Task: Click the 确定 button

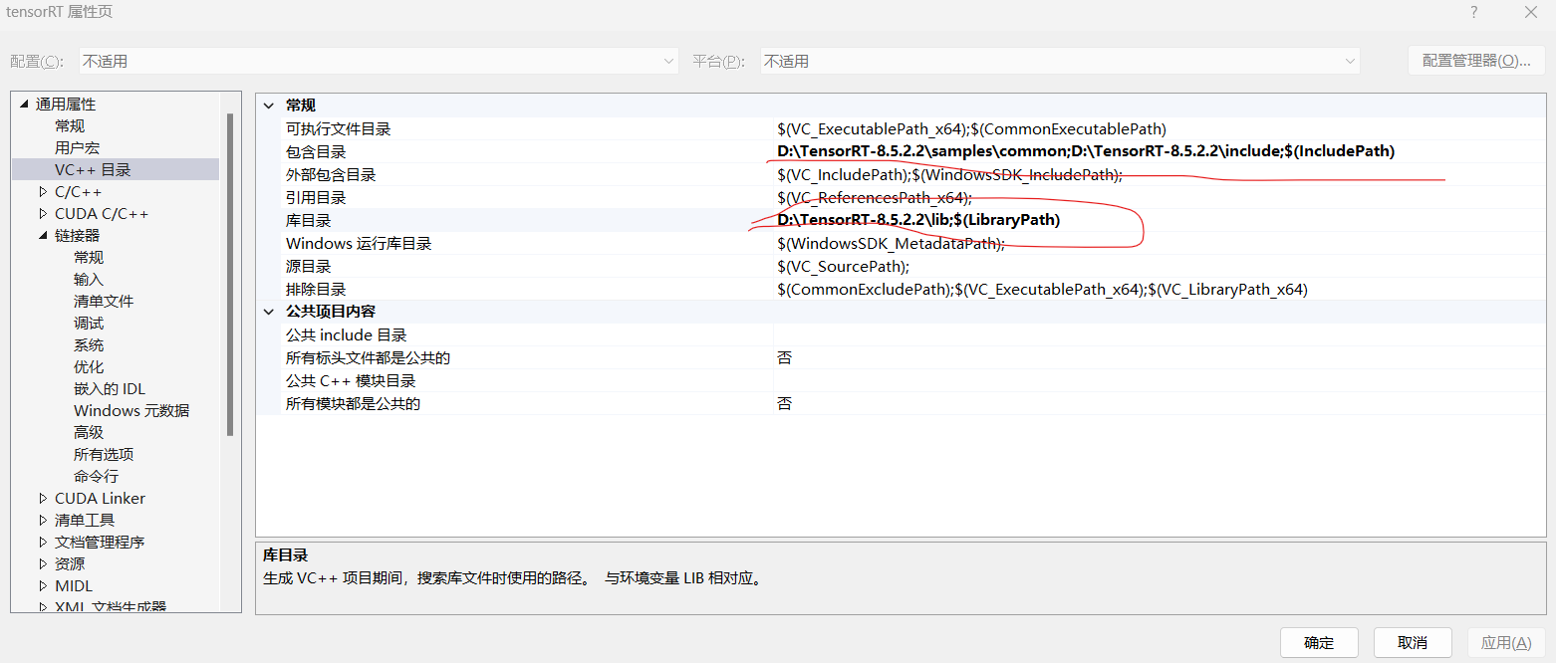Action: click(1319, 642)
